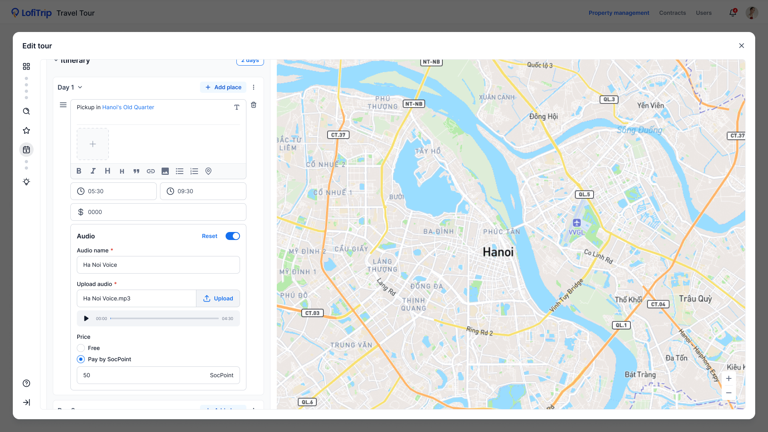Edit the 09:30 end time field
768x432 pixels.
point(203,191)
